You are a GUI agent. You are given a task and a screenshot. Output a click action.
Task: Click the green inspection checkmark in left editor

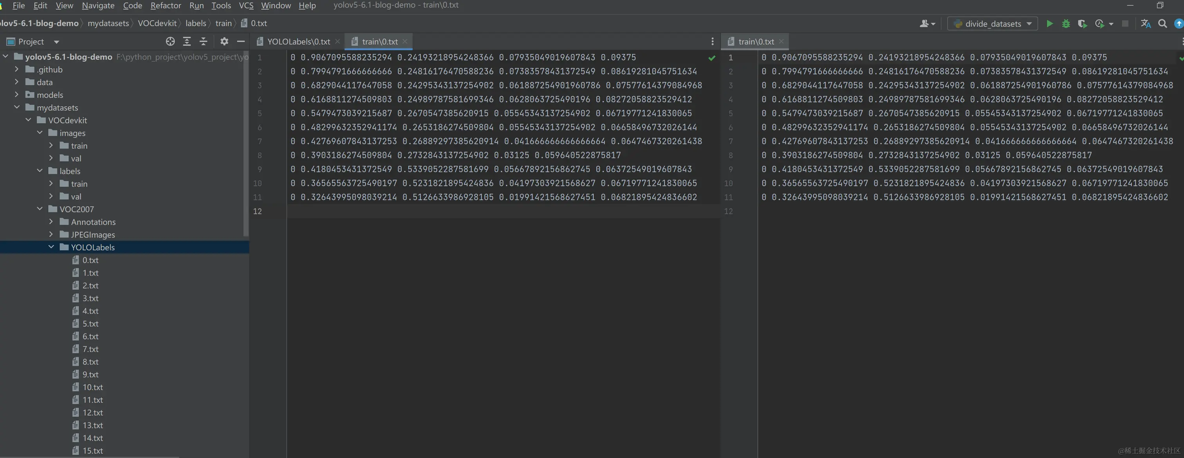(712, 58)
